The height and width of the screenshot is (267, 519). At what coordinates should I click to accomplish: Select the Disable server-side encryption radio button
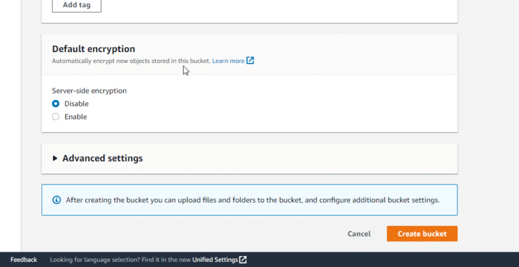click(x=56, y=103)
